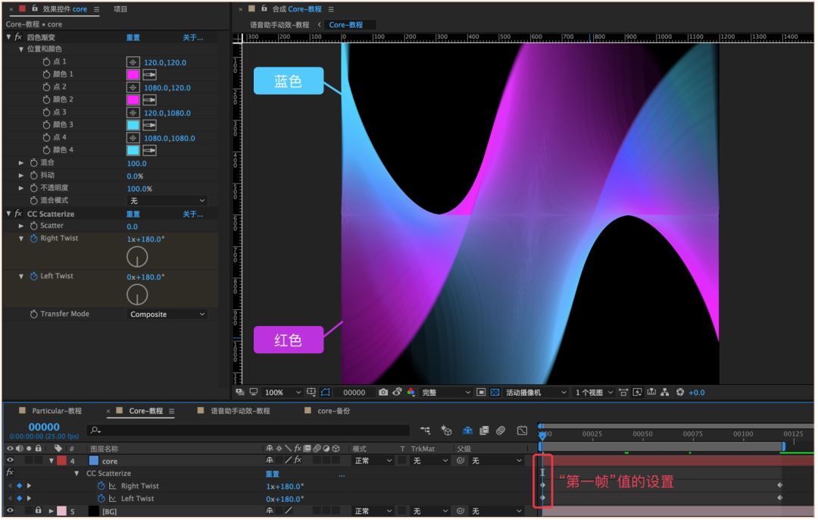Collapse the 位置和颜色 group
This screenshot has height=520, width=818.
click(x=21, y=49)
